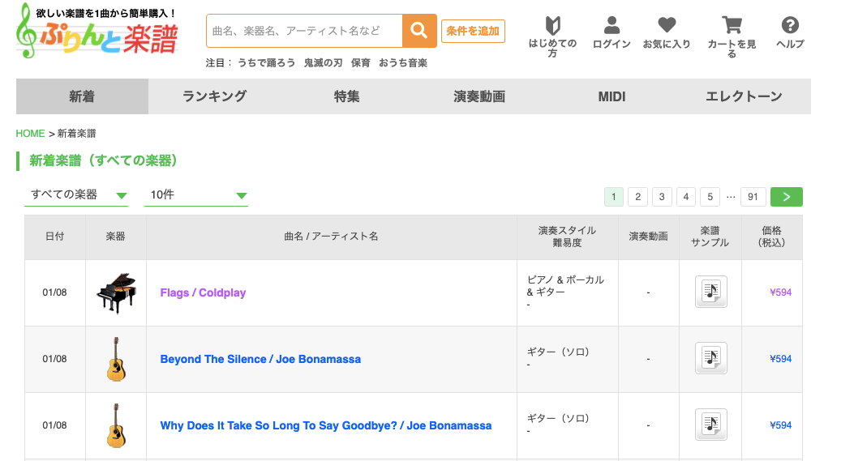Open the MIDI tab
Viewport: 854px width, 461px height.
tap(612, 96)
